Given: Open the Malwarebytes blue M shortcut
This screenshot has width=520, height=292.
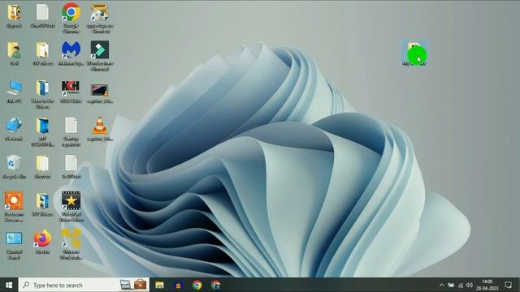Looking at the screenshot, I should [71, 53].
